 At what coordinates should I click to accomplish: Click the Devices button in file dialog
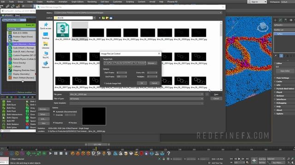(43, 109)
